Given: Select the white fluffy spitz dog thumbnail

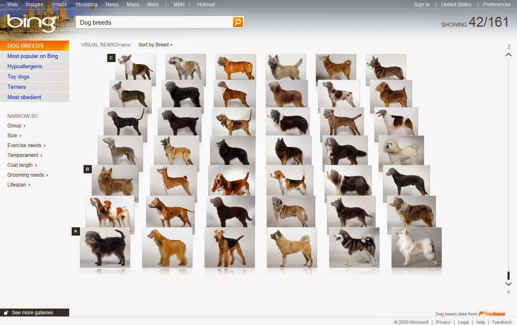Looking at the screenshot, I should [416, 247].
